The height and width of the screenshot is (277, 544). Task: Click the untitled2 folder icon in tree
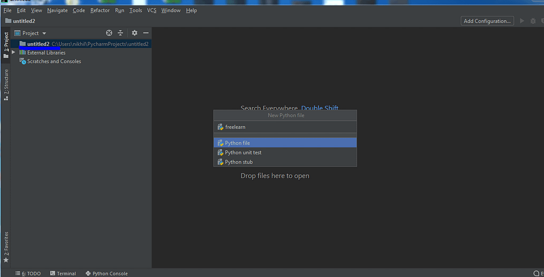[x=22, y=44]
